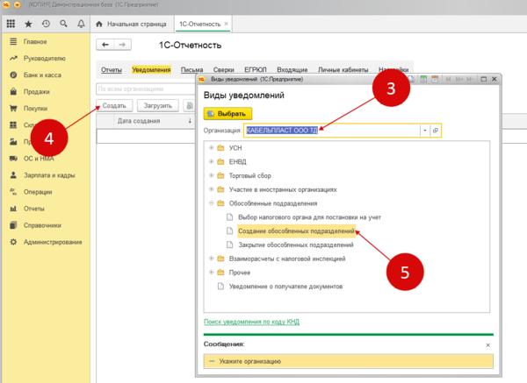Image resolution: width=527 pixels, height=383 pixels.
Task: Expand the Прочее folder
Action: tap(212, 273)
